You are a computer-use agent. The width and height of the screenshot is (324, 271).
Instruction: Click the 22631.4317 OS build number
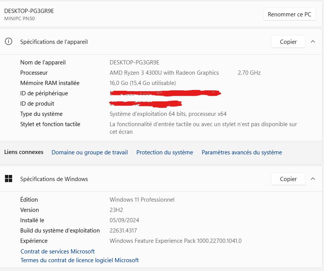[x=123, y=231]
